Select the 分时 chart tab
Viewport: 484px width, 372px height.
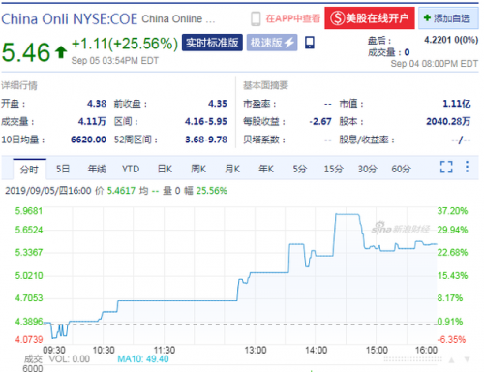[x=30, y=169]
